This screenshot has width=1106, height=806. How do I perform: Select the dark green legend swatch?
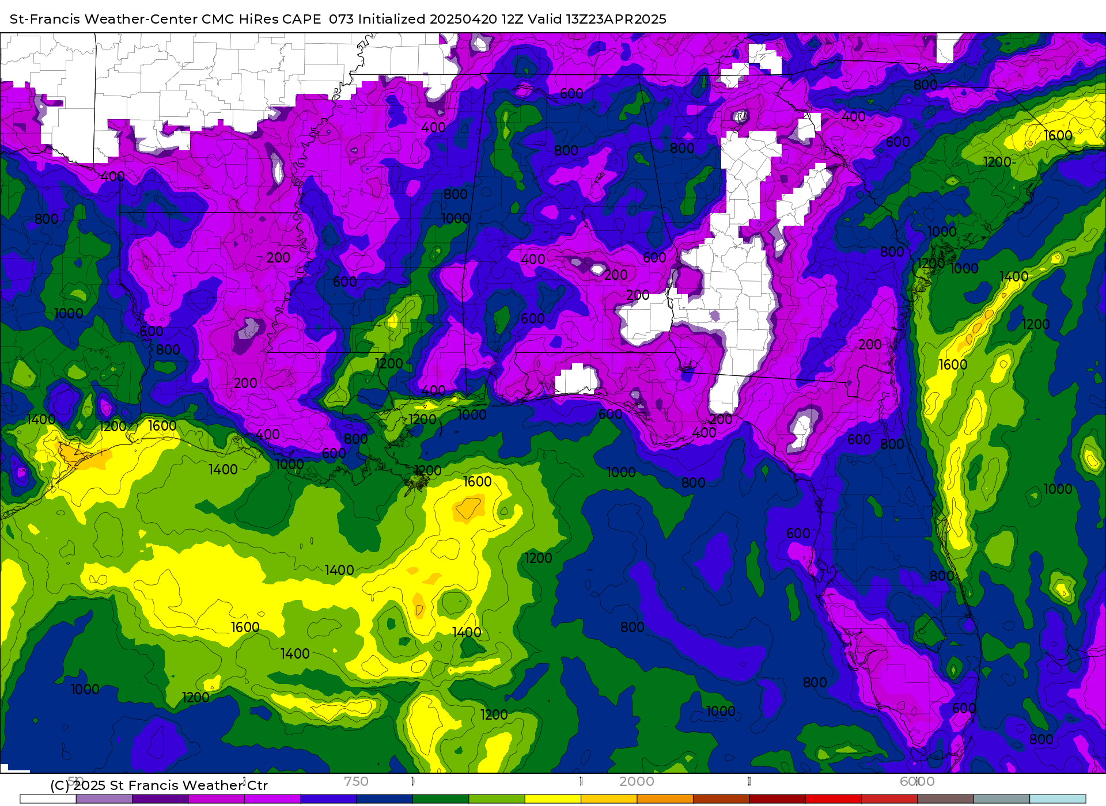pos(441,799)
